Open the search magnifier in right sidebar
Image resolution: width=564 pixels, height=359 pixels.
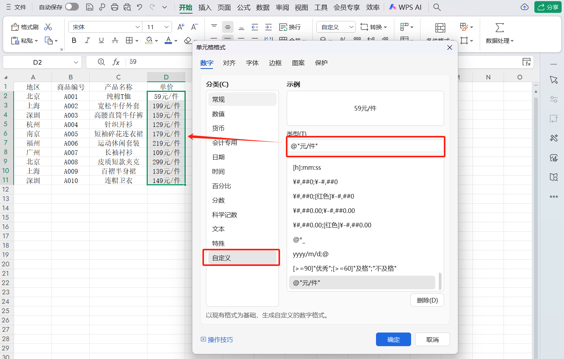553,177
